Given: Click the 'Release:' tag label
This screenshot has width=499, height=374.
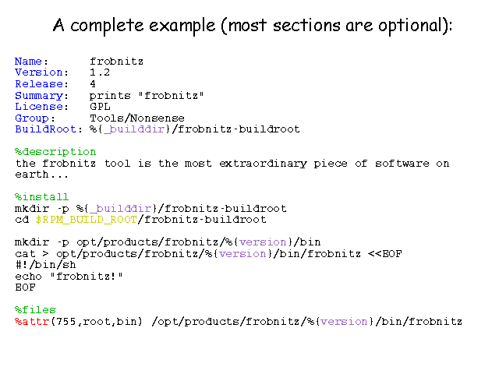Looking at the screenshot, I should coord(41,84).
